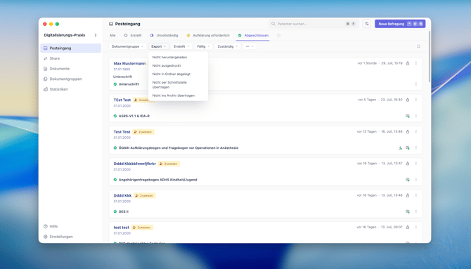Open Dokumente in the sidebar
The image size is (471, 269).
(x=70, y=68)
